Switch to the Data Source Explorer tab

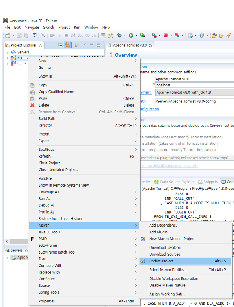click(175, 182)
